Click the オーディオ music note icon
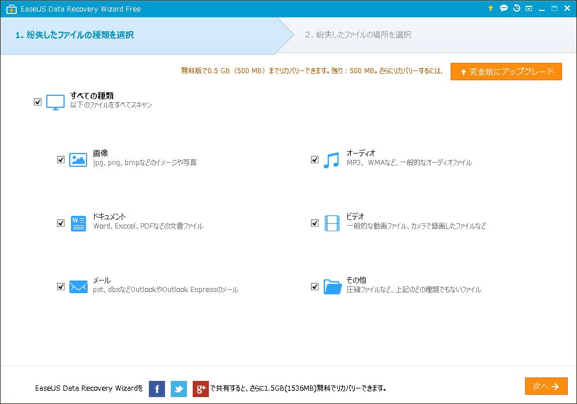 click(332, 160)
